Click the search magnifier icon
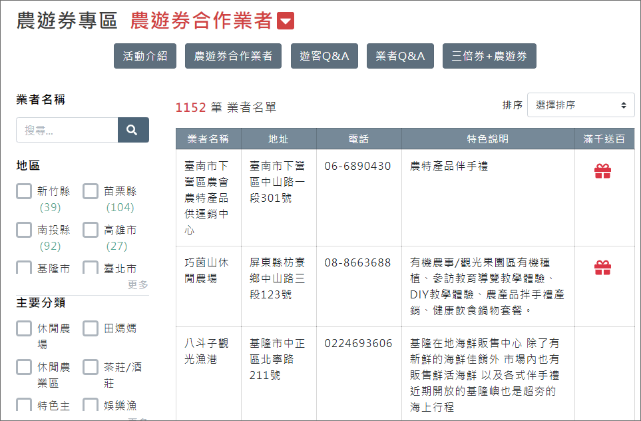Viewport: 641px width, 421px height. tap(132, 130)
